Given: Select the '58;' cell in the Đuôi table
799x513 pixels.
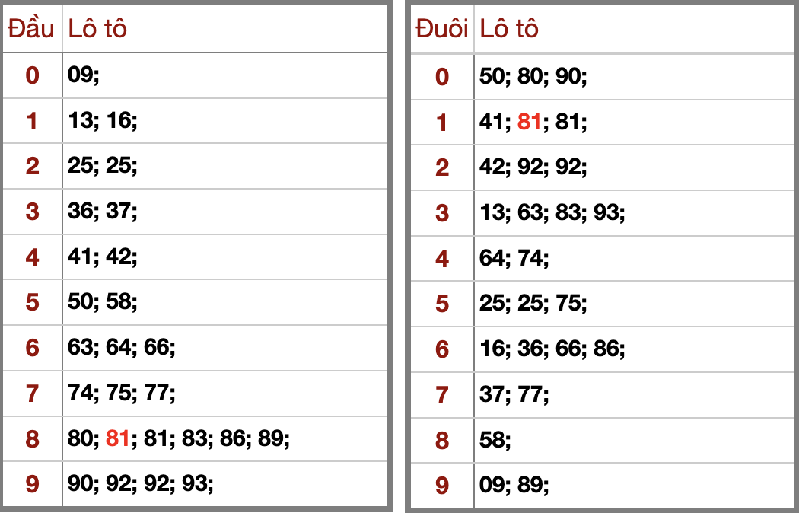Looking at the screenshot, I should click(495, 440).
